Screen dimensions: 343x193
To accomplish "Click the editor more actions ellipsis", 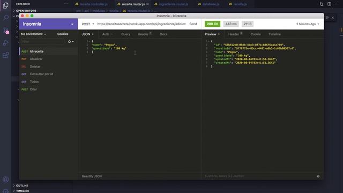I will 337,4.
